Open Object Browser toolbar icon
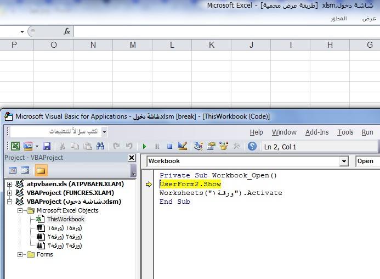 click(224, 146)
